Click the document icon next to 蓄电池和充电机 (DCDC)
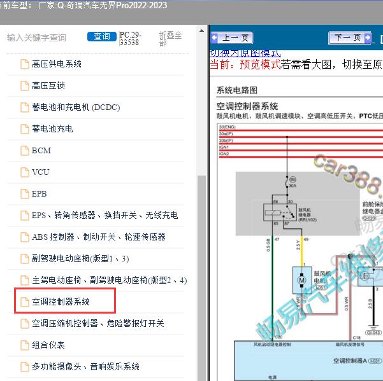 coord(24,107)
